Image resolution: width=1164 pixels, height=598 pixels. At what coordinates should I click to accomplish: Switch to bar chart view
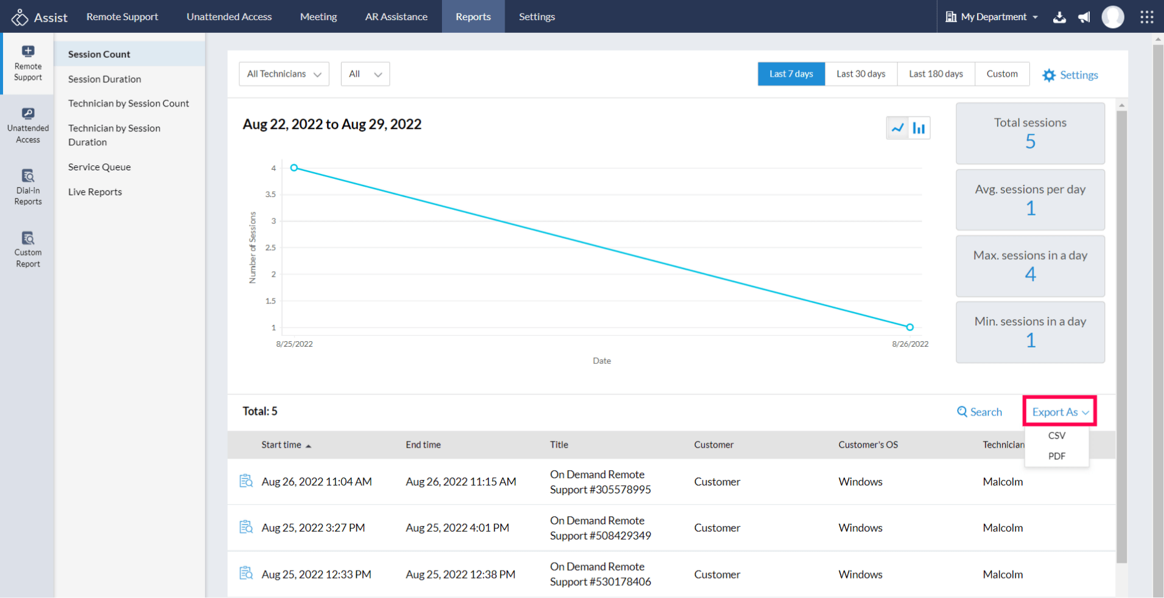[x=919, y=128]
